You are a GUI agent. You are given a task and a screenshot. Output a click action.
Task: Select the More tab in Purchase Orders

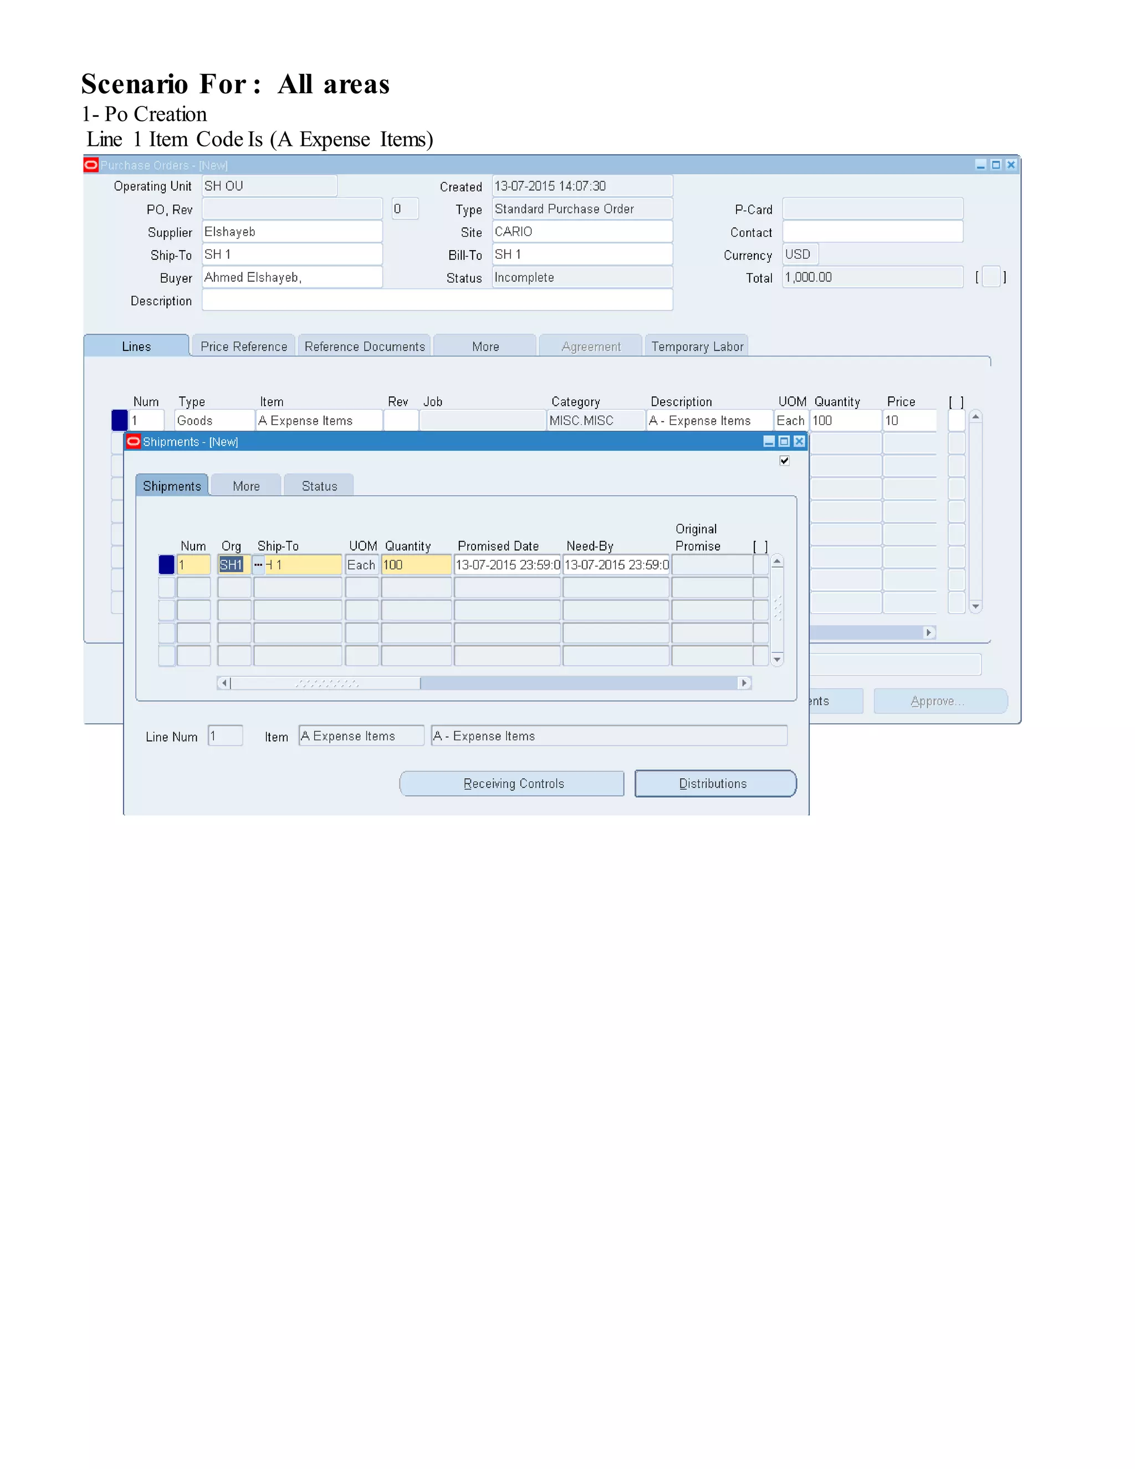[485, 346]
